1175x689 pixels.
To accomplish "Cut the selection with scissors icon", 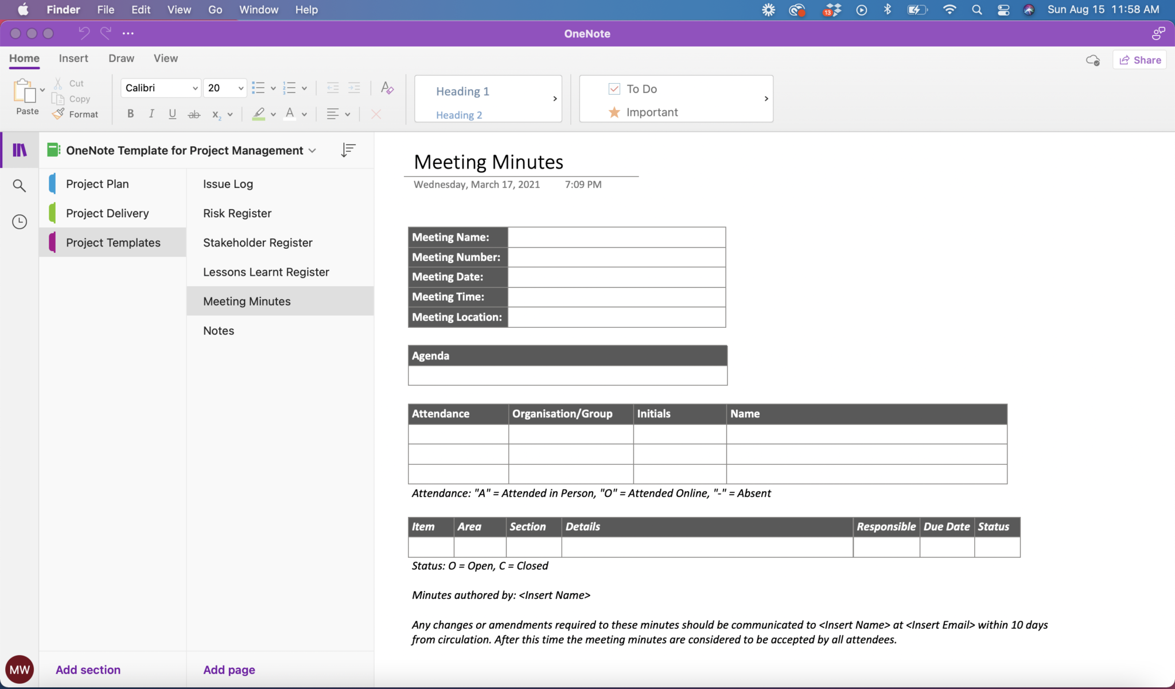I will tap(58, 84).
